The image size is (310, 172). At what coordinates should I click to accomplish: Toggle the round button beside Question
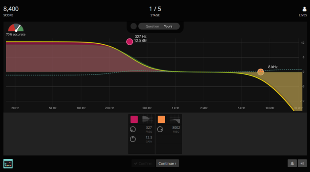click(x=133, y=26)
